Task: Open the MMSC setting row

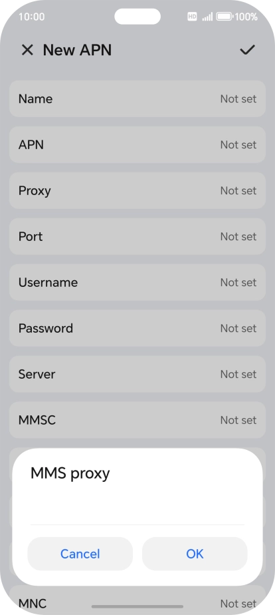Action: tap(137, 420)
